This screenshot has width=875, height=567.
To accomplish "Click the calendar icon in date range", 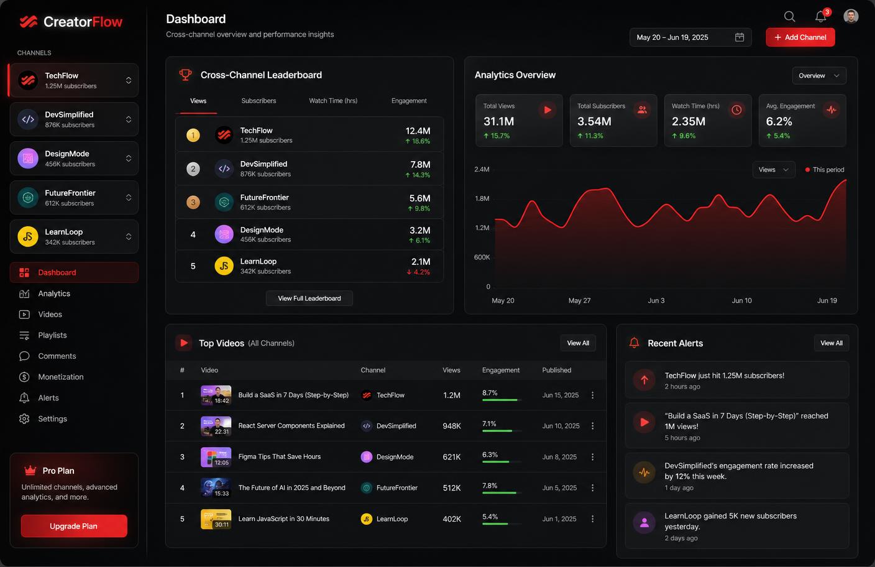I will pos(740,37).
